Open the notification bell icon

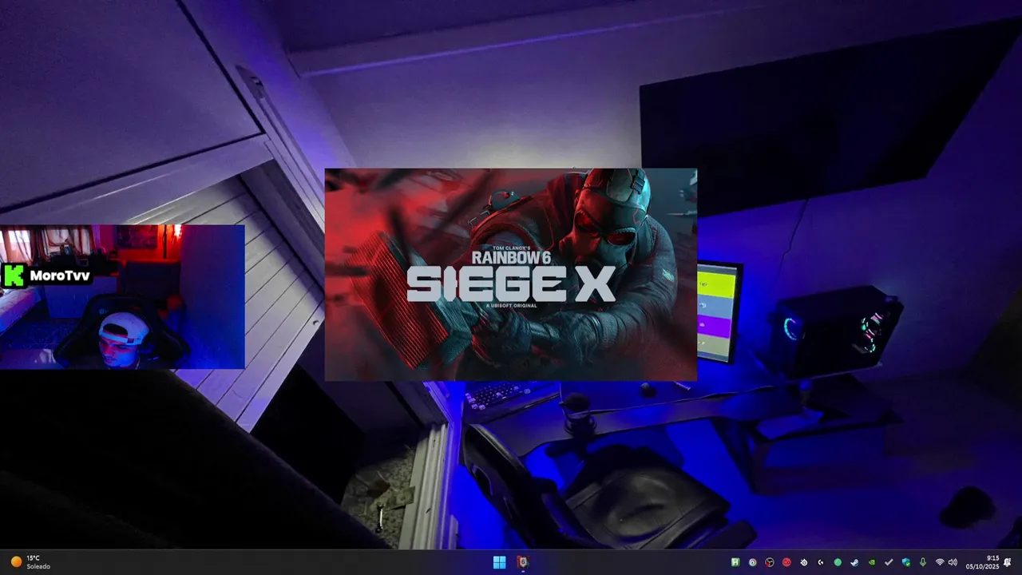[x=1008, y=562]
